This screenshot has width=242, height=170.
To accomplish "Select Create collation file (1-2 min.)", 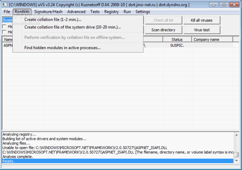I will (x=53, y=19).
